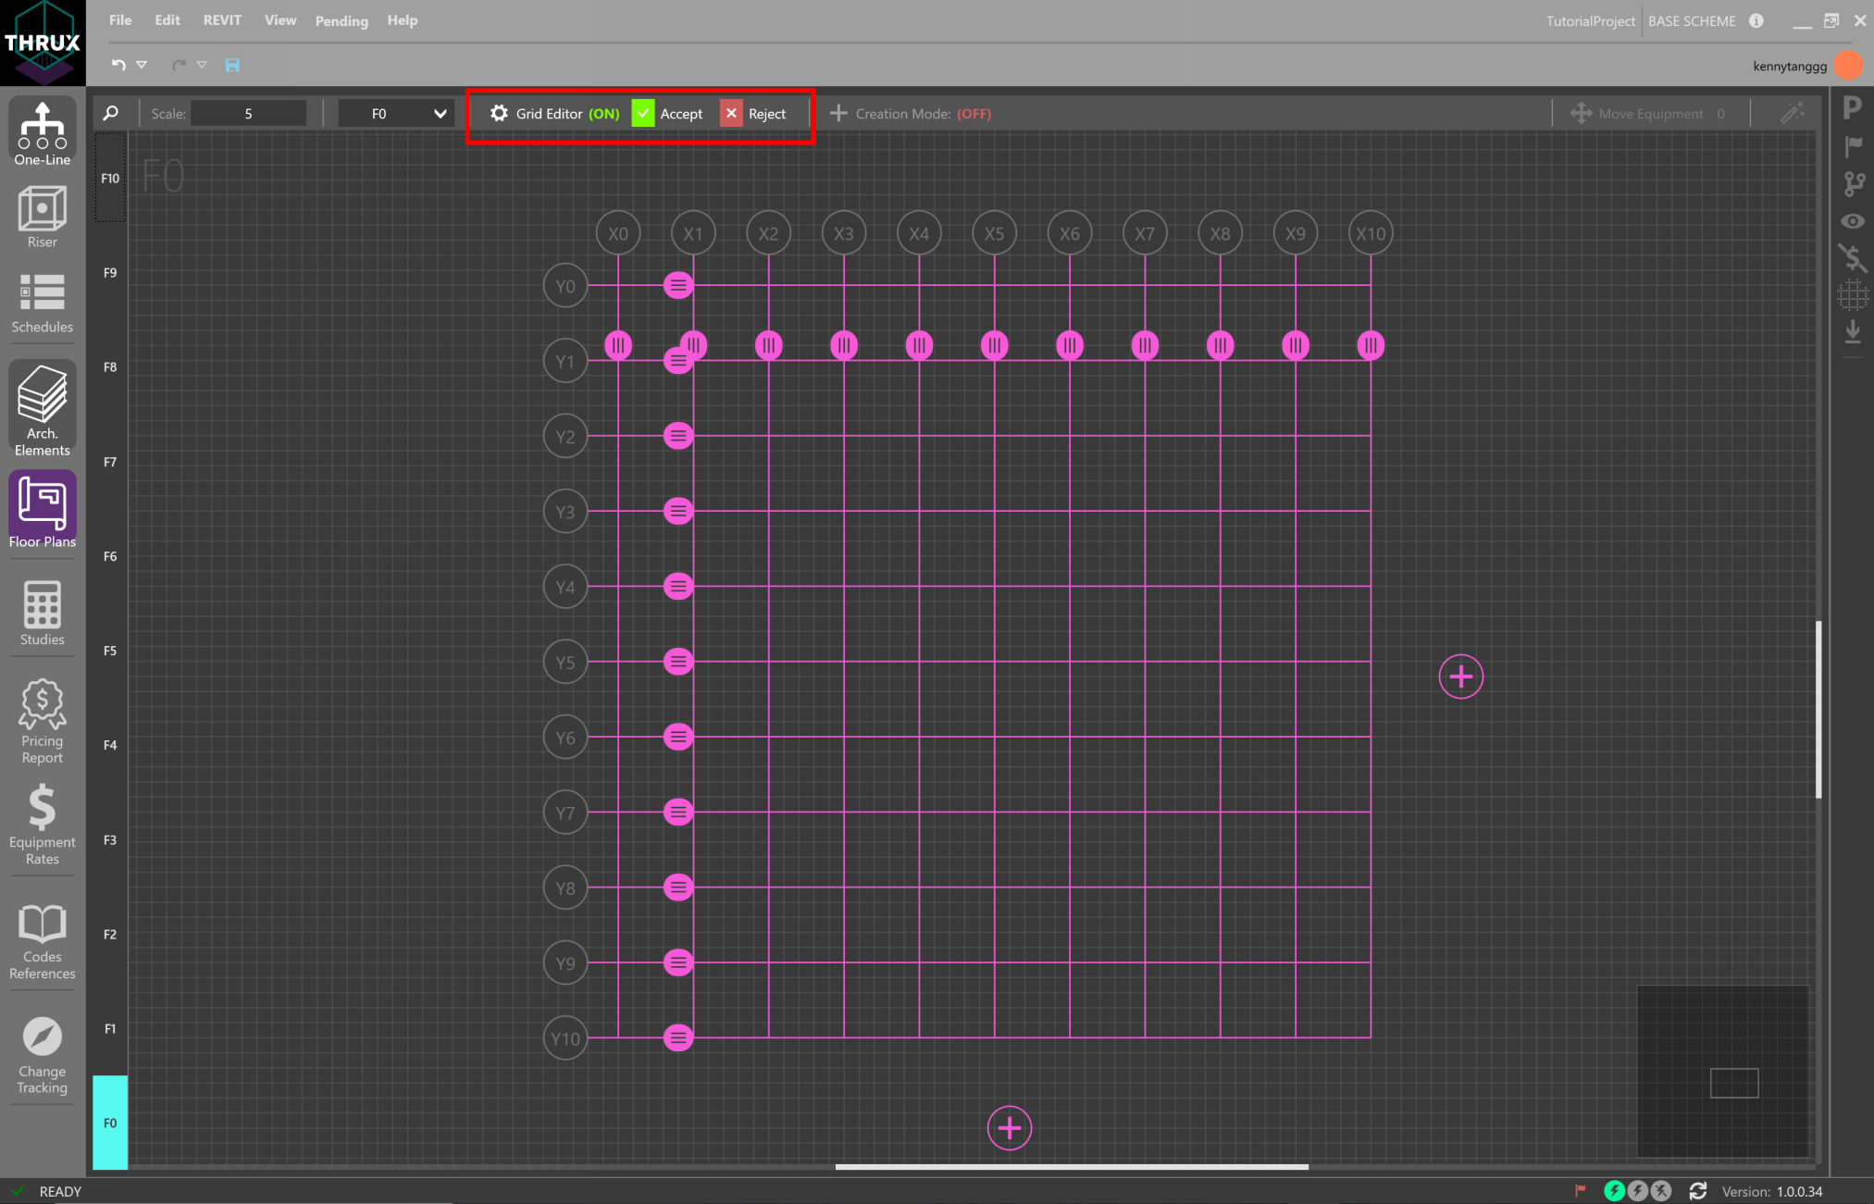
Task: Toggle the eye visibility icon
Action: click(x=1852, y=221)
